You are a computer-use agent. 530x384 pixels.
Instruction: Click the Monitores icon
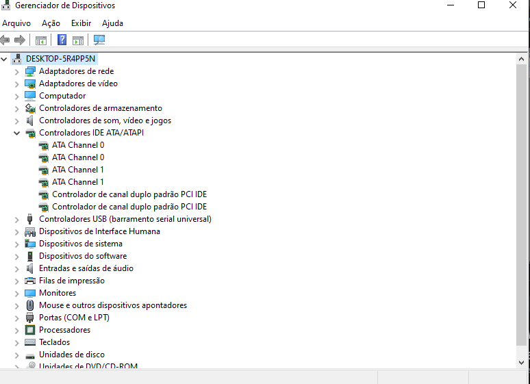(x=30, y=293)
